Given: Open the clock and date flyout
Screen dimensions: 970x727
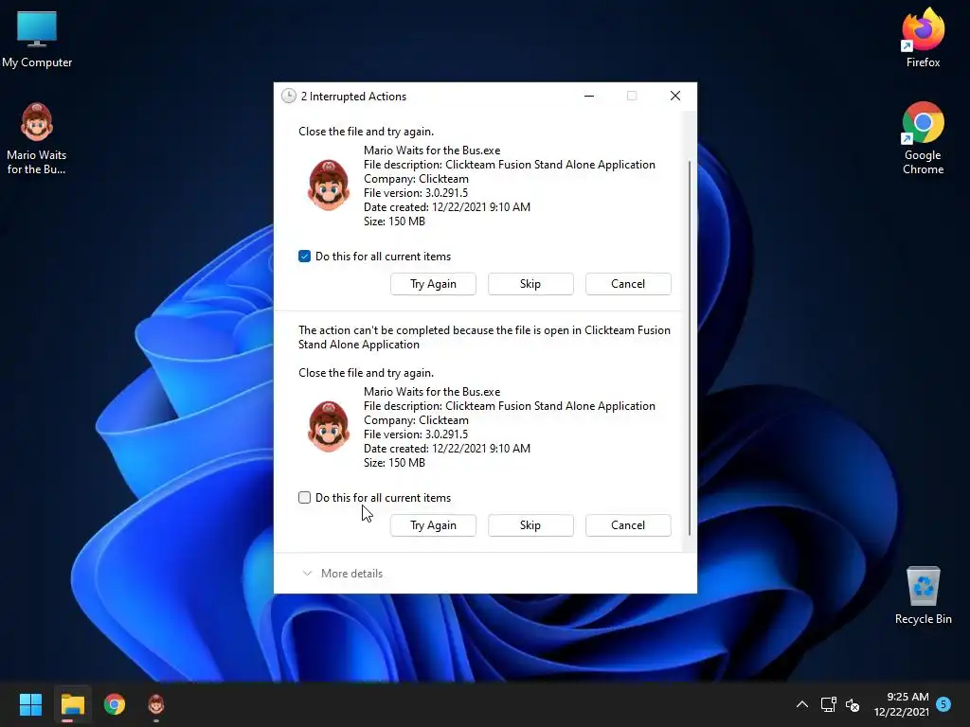Looking at the screenshot, I should point(902,704).
